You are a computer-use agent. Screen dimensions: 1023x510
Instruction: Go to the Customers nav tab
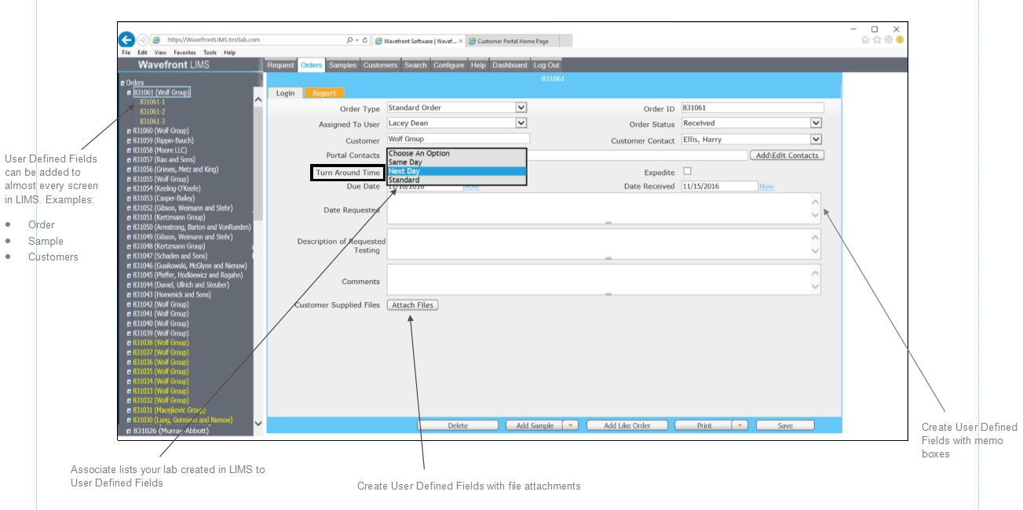(380, 65)
